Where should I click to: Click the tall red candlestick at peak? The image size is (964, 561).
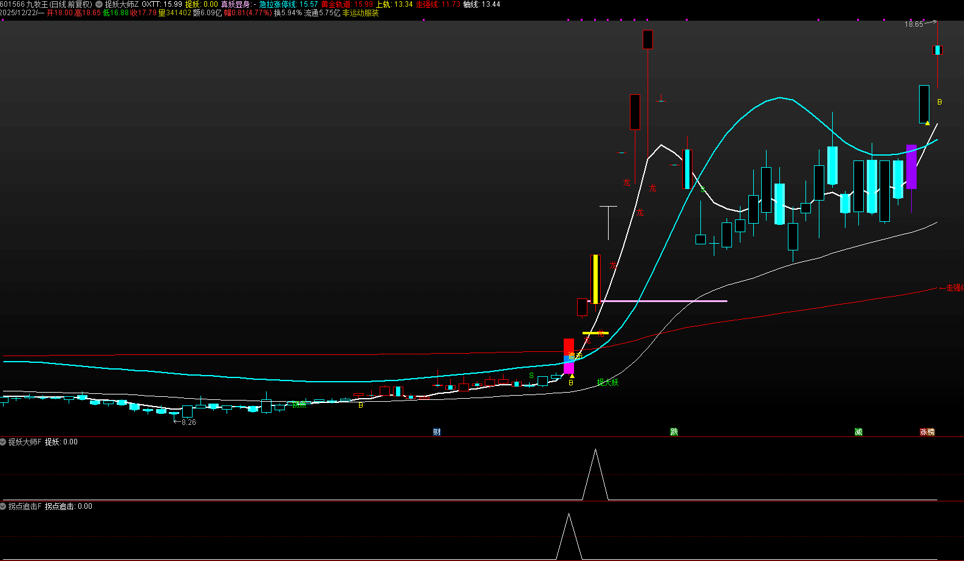[x=648, y=40]
